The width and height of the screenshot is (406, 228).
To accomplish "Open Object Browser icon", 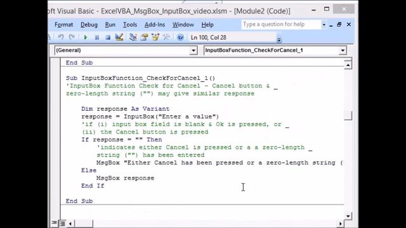I will [155, 37].
